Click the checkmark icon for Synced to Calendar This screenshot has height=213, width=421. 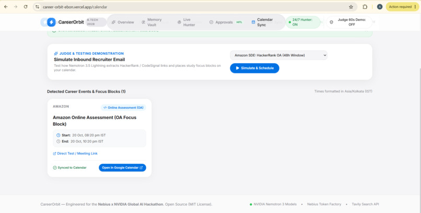tap(55, 168)
